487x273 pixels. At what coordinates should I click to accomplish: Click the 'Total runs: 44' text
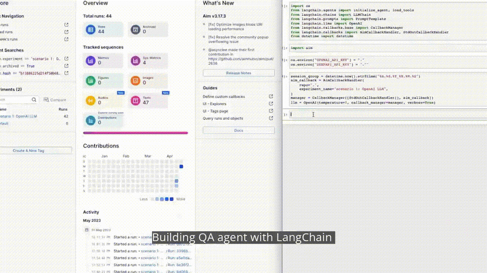[x=97, y=16]
